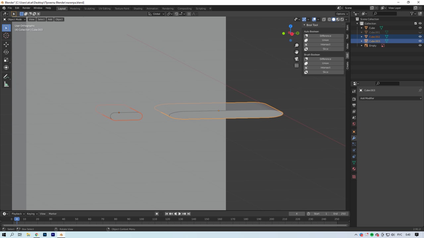Open Object Data green triangle tab

(354, 163)
